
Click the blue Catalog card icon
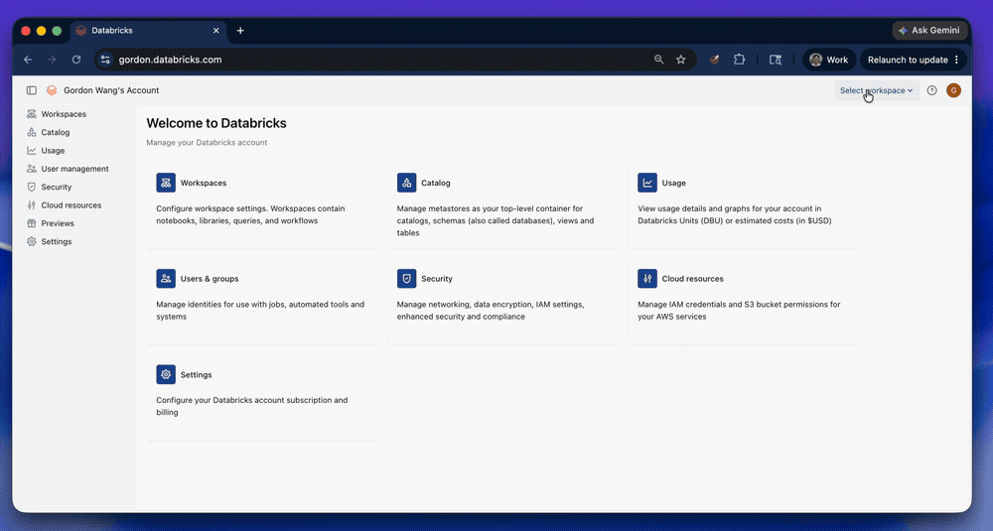pyautogui.click(x=406, y=183)
